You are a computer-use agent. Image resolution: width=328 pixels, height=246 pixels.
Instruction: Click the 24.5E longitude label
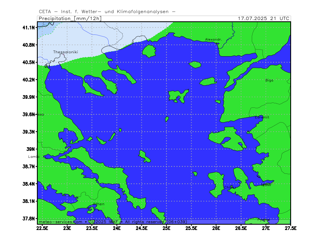tap(141, 228)
